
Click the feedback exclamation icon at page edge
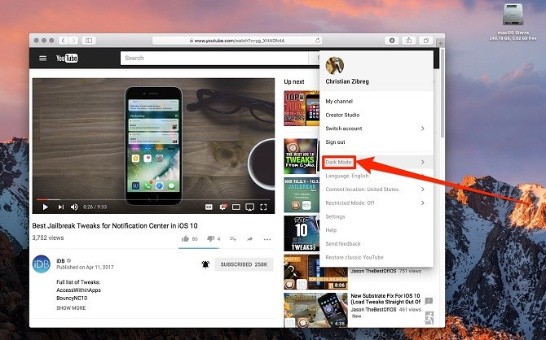coord(429,301)
